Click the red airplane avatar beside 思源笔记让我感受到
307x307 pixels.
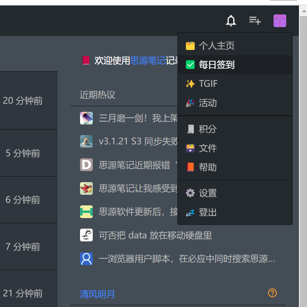coord(86,188)
